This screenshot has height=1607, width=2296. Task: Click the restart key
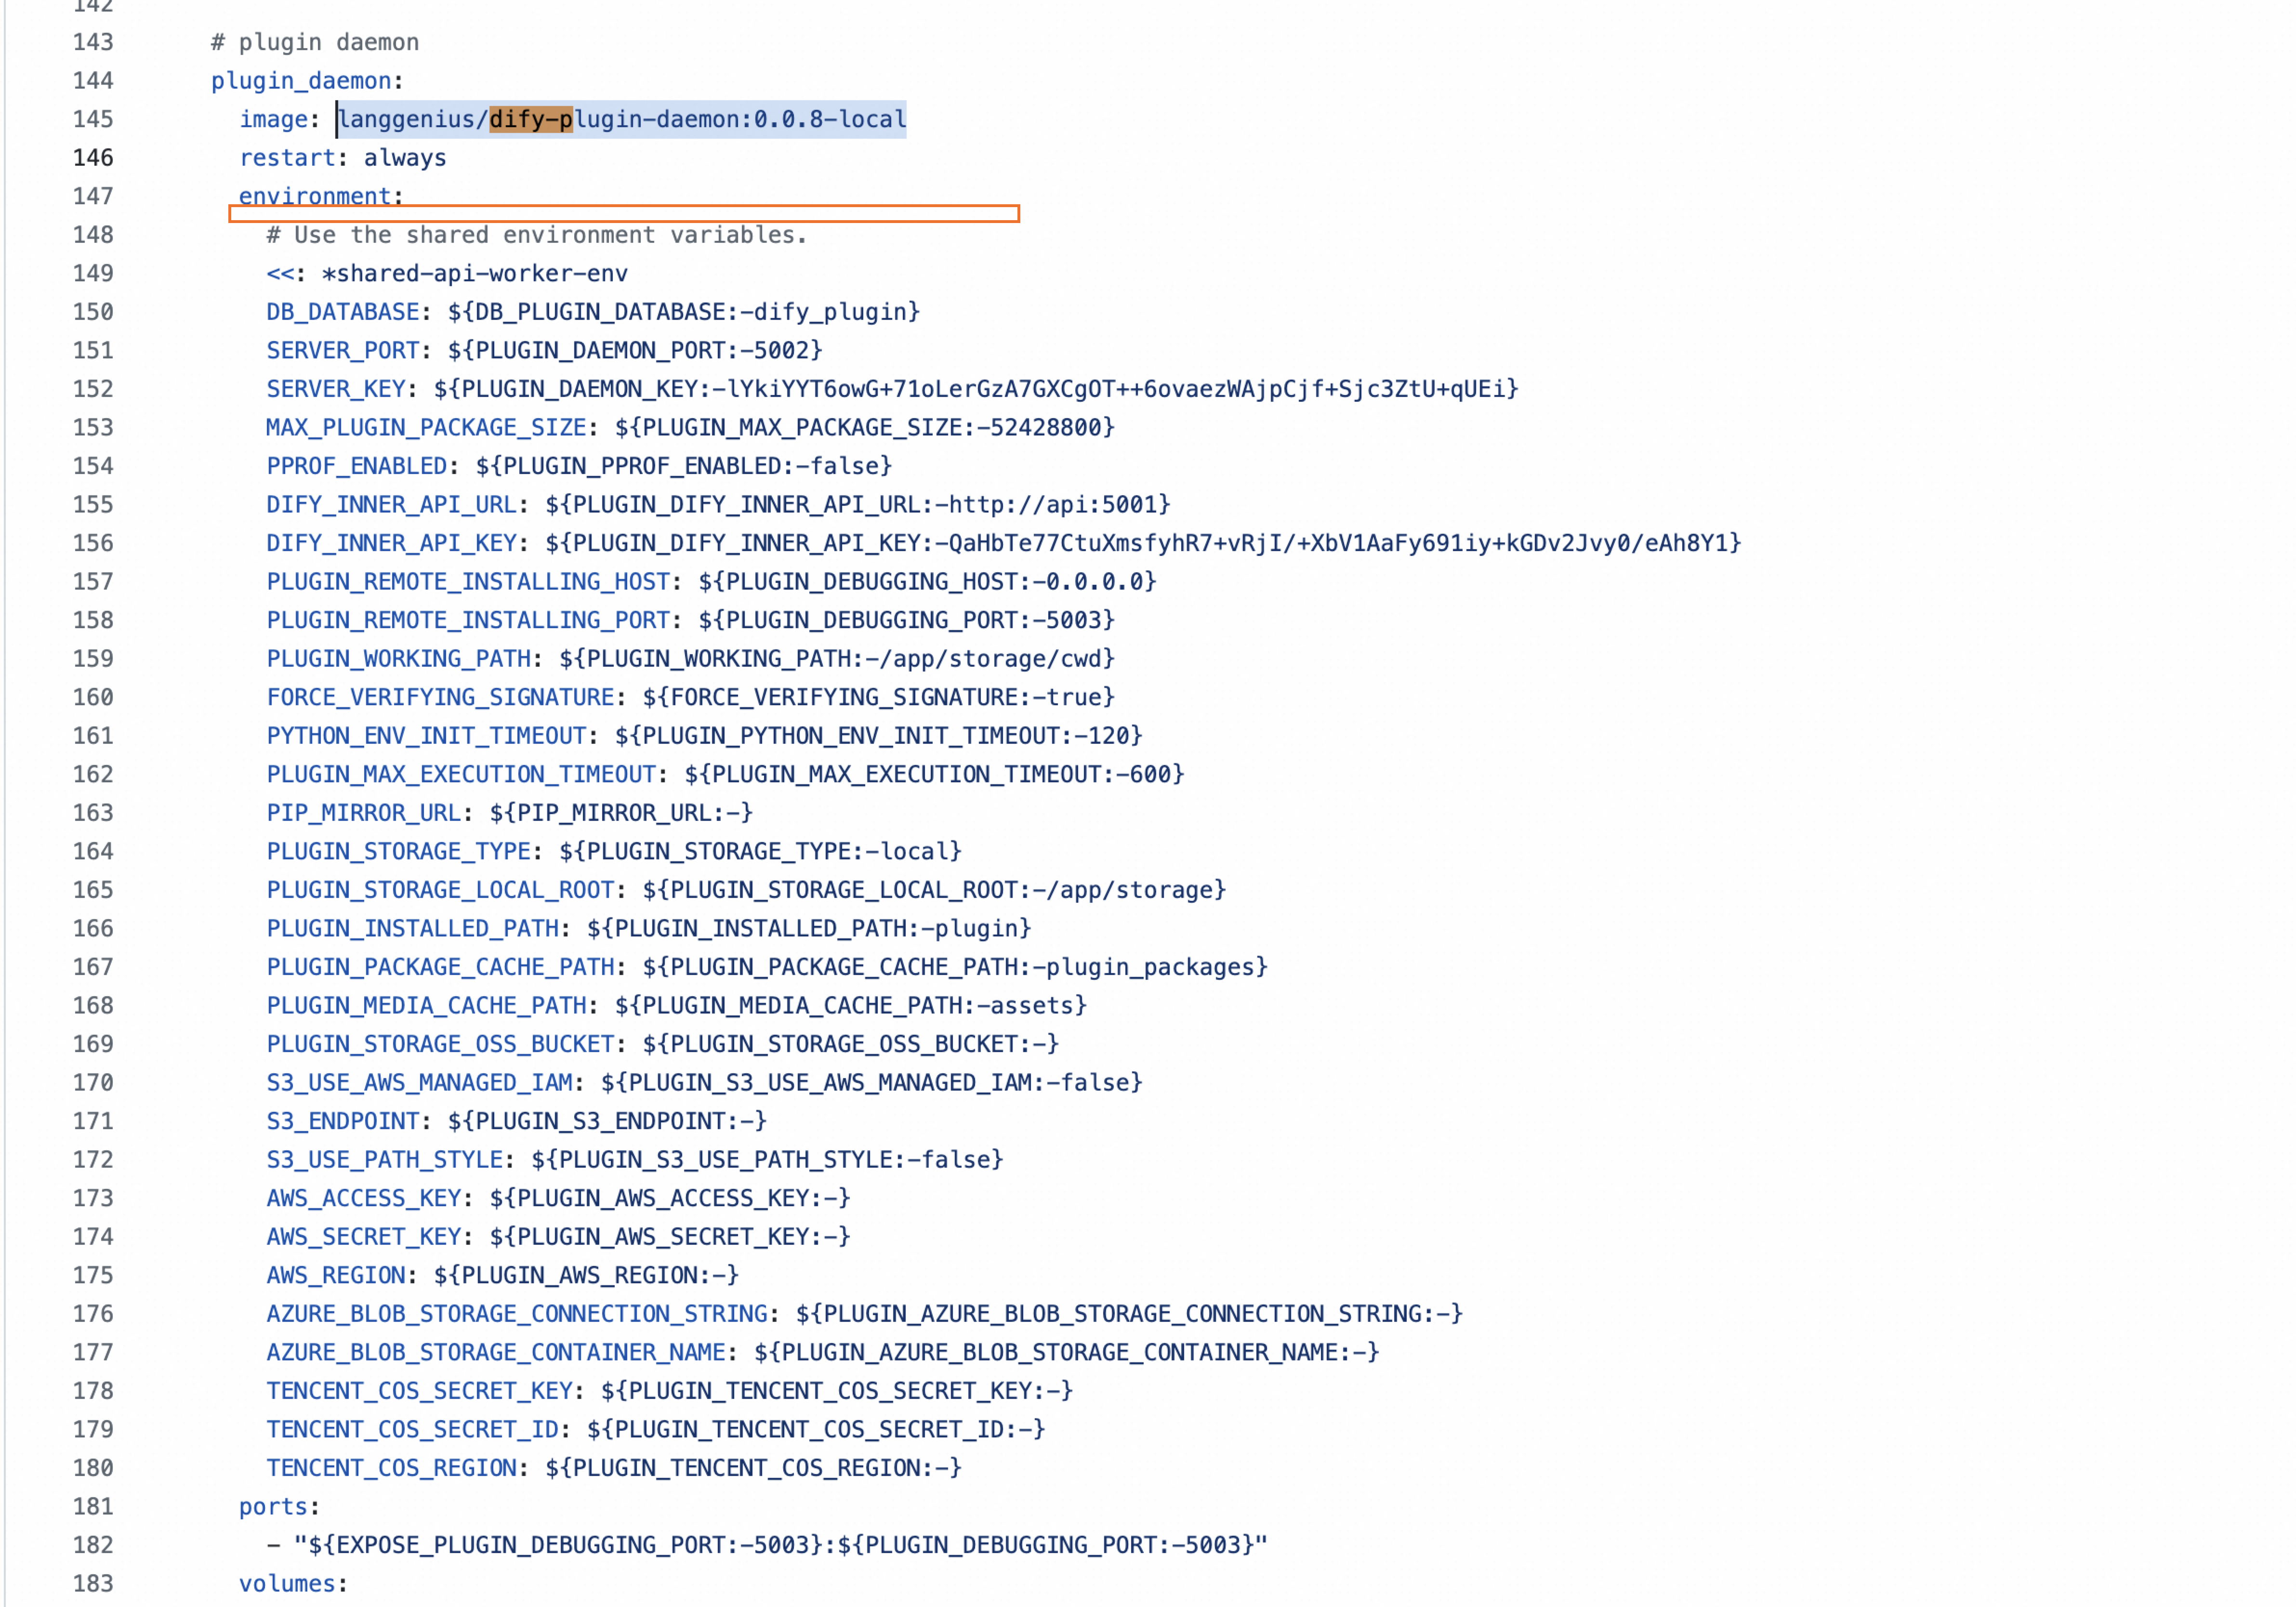pyautogui.click(x=287, y=158)
